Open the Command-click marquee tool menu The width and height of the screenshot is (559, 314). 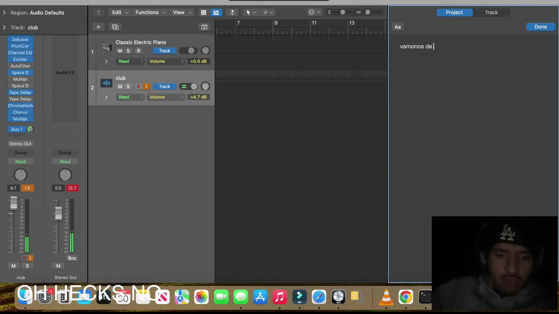[x=268, y=12]
